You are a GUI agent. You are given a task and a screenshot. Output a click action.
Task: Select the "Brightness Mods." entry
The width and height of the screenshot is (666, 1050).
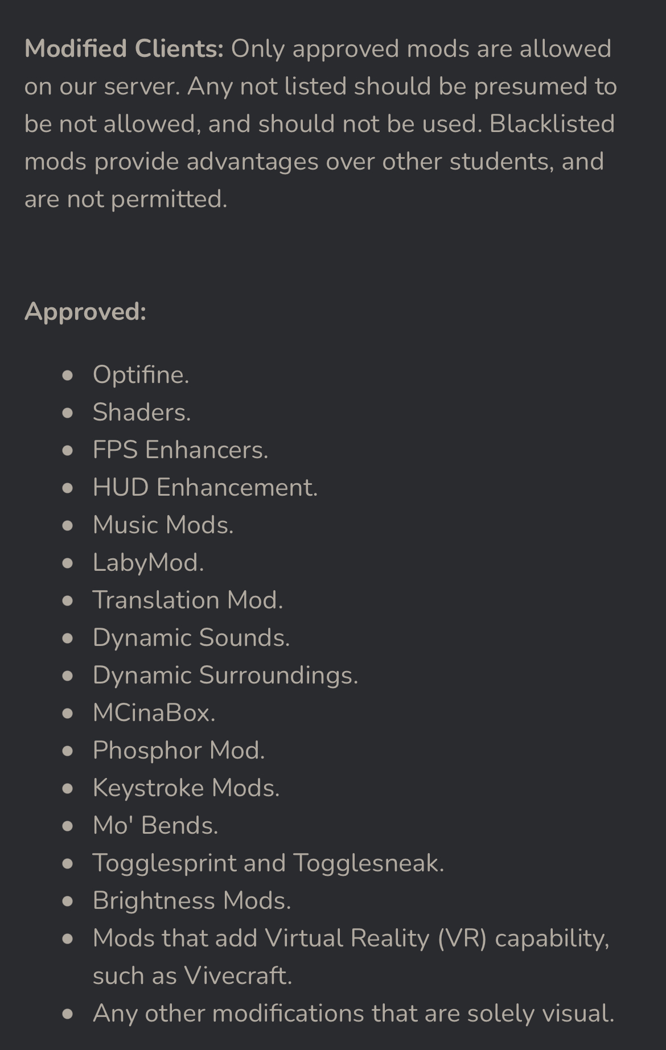(x=192, y=901)
